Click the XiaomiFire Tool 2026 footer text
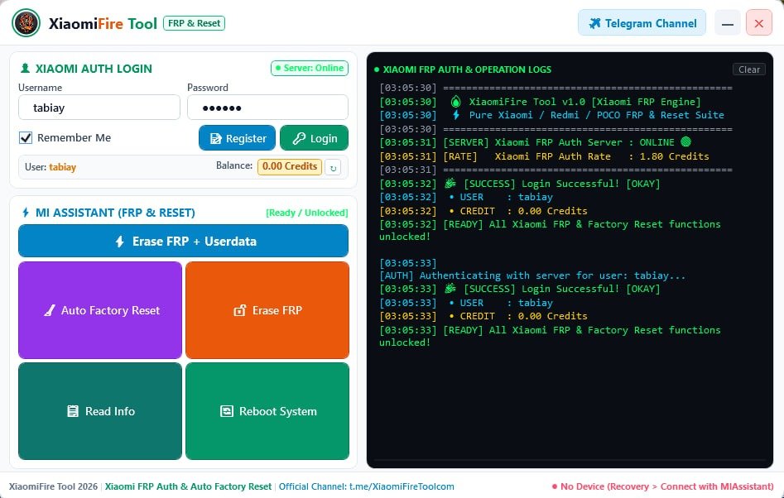Screen dimensions: 784x498 click(x=53, y=486)
